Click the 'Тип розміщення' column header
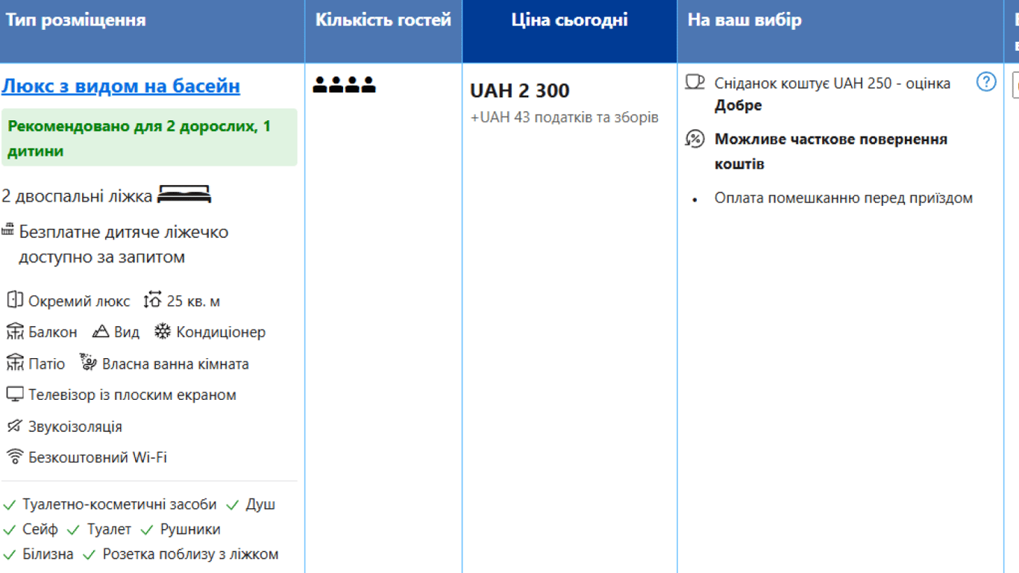The width and height of the screenshot is (1019, 573). [x=75, y=20]
